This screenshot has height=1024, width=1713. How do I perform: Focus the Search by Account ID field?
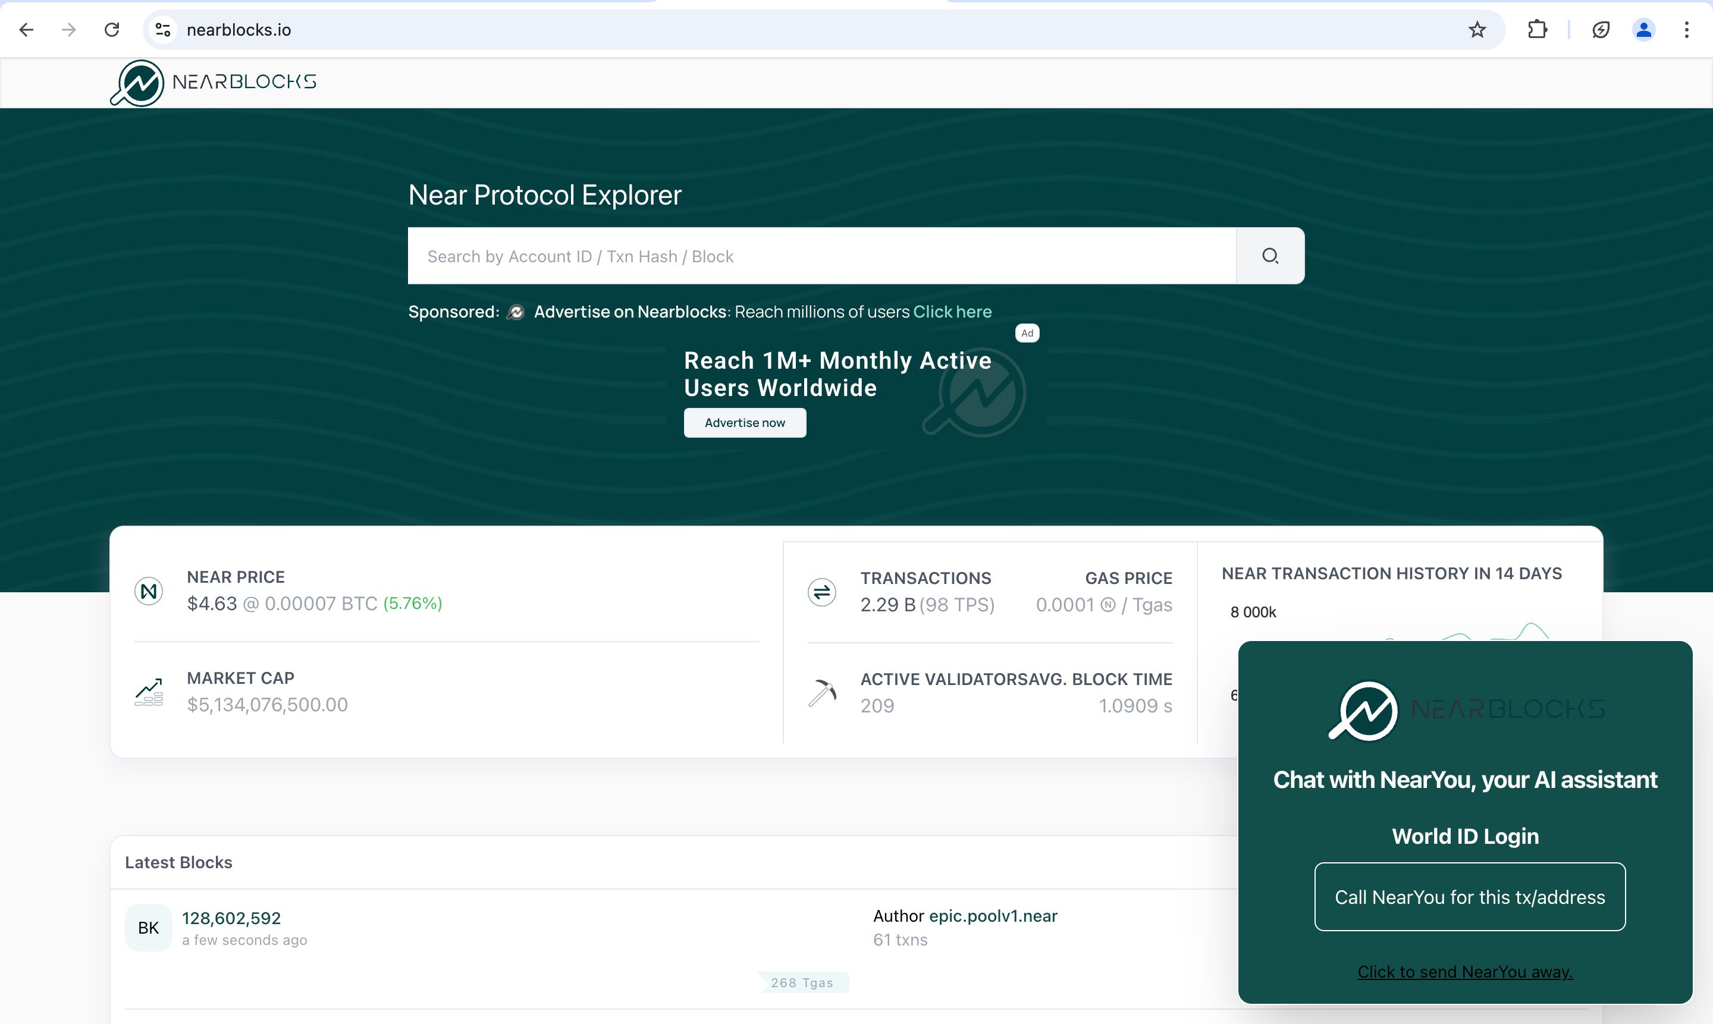coord(821,256)
